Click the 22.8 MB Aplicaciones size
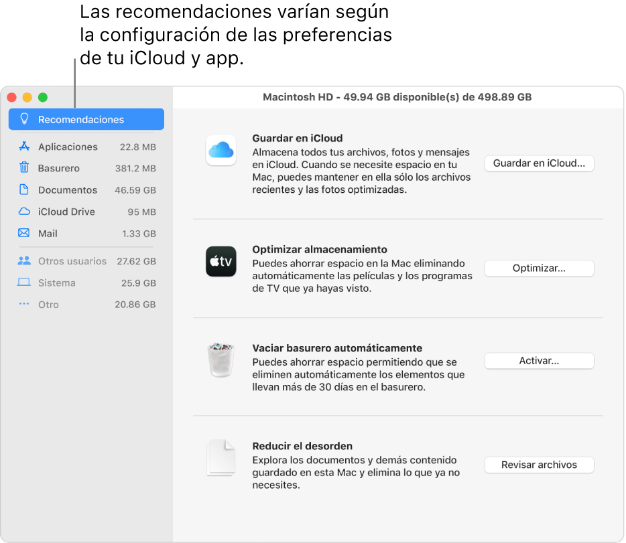Viewport: 626px width, 543px height. (x=138, y=147)
